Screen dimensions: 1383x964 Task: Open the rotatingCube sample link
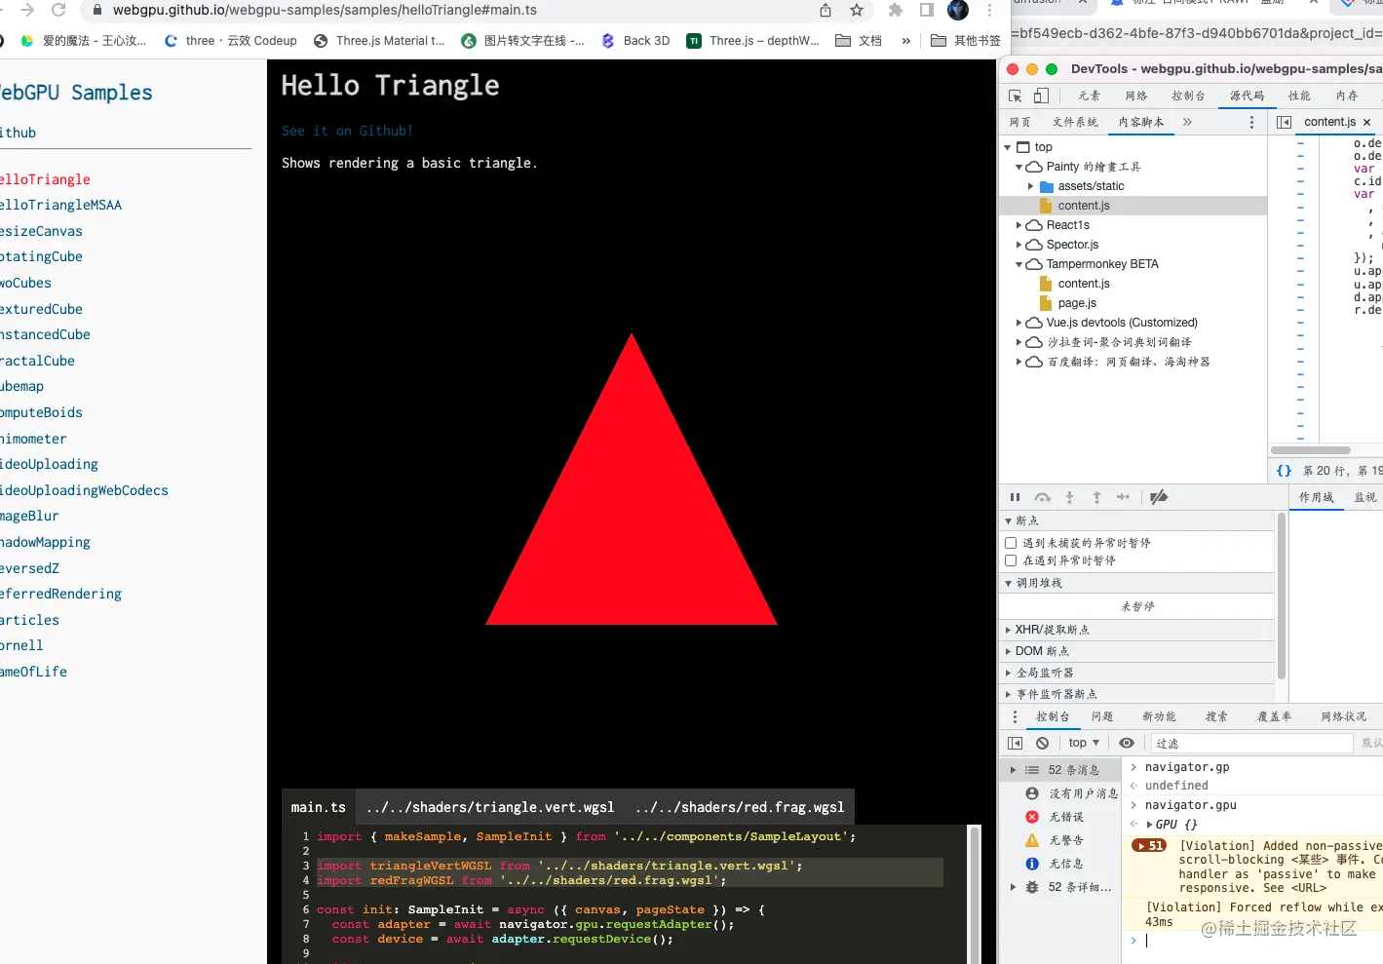click(x=41, y=256)
